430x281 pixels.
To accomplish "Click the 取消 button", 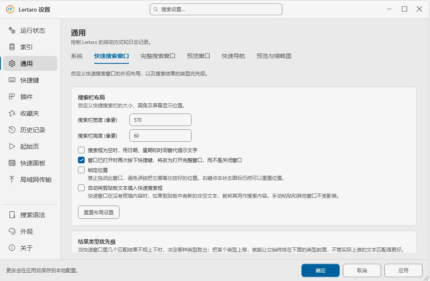I will pos(362,271).
